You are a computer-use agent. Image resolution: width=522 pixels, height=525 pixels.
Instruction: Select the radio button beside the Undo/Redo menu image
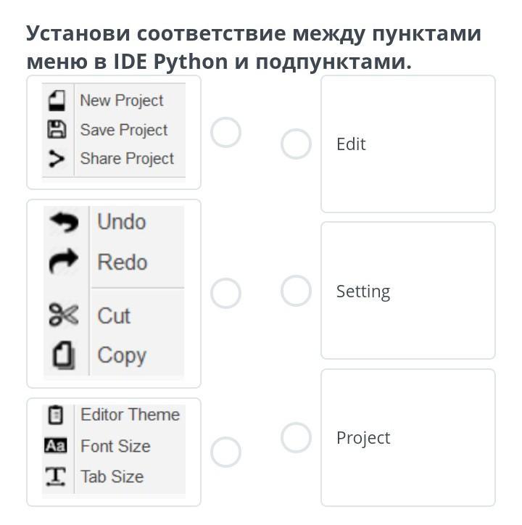pyautogui.click(x=225, y=293)
